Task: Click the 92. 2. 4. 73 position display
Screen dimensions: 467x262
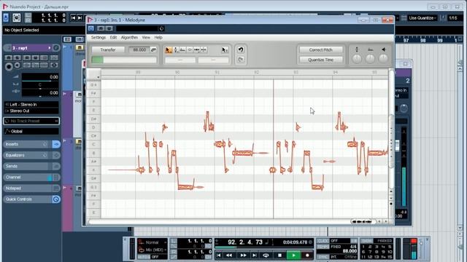Action: 245,242
